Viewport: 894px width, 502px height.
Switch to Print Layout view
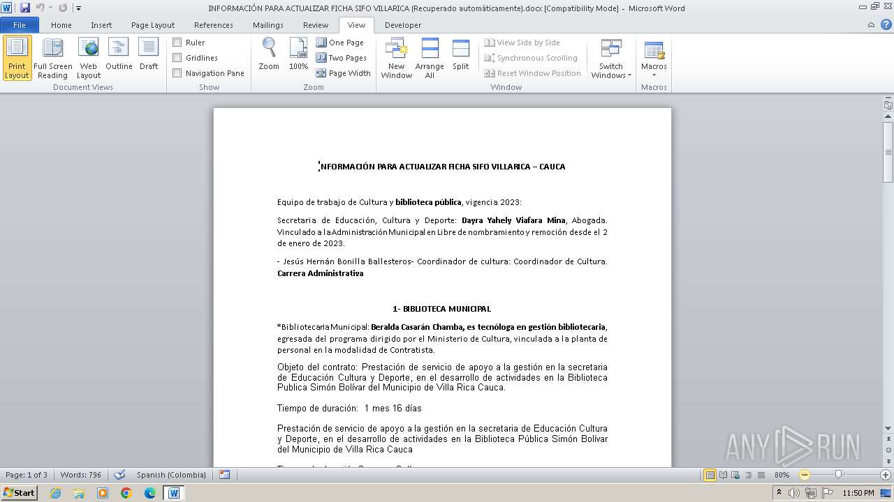tap(17, 59)
